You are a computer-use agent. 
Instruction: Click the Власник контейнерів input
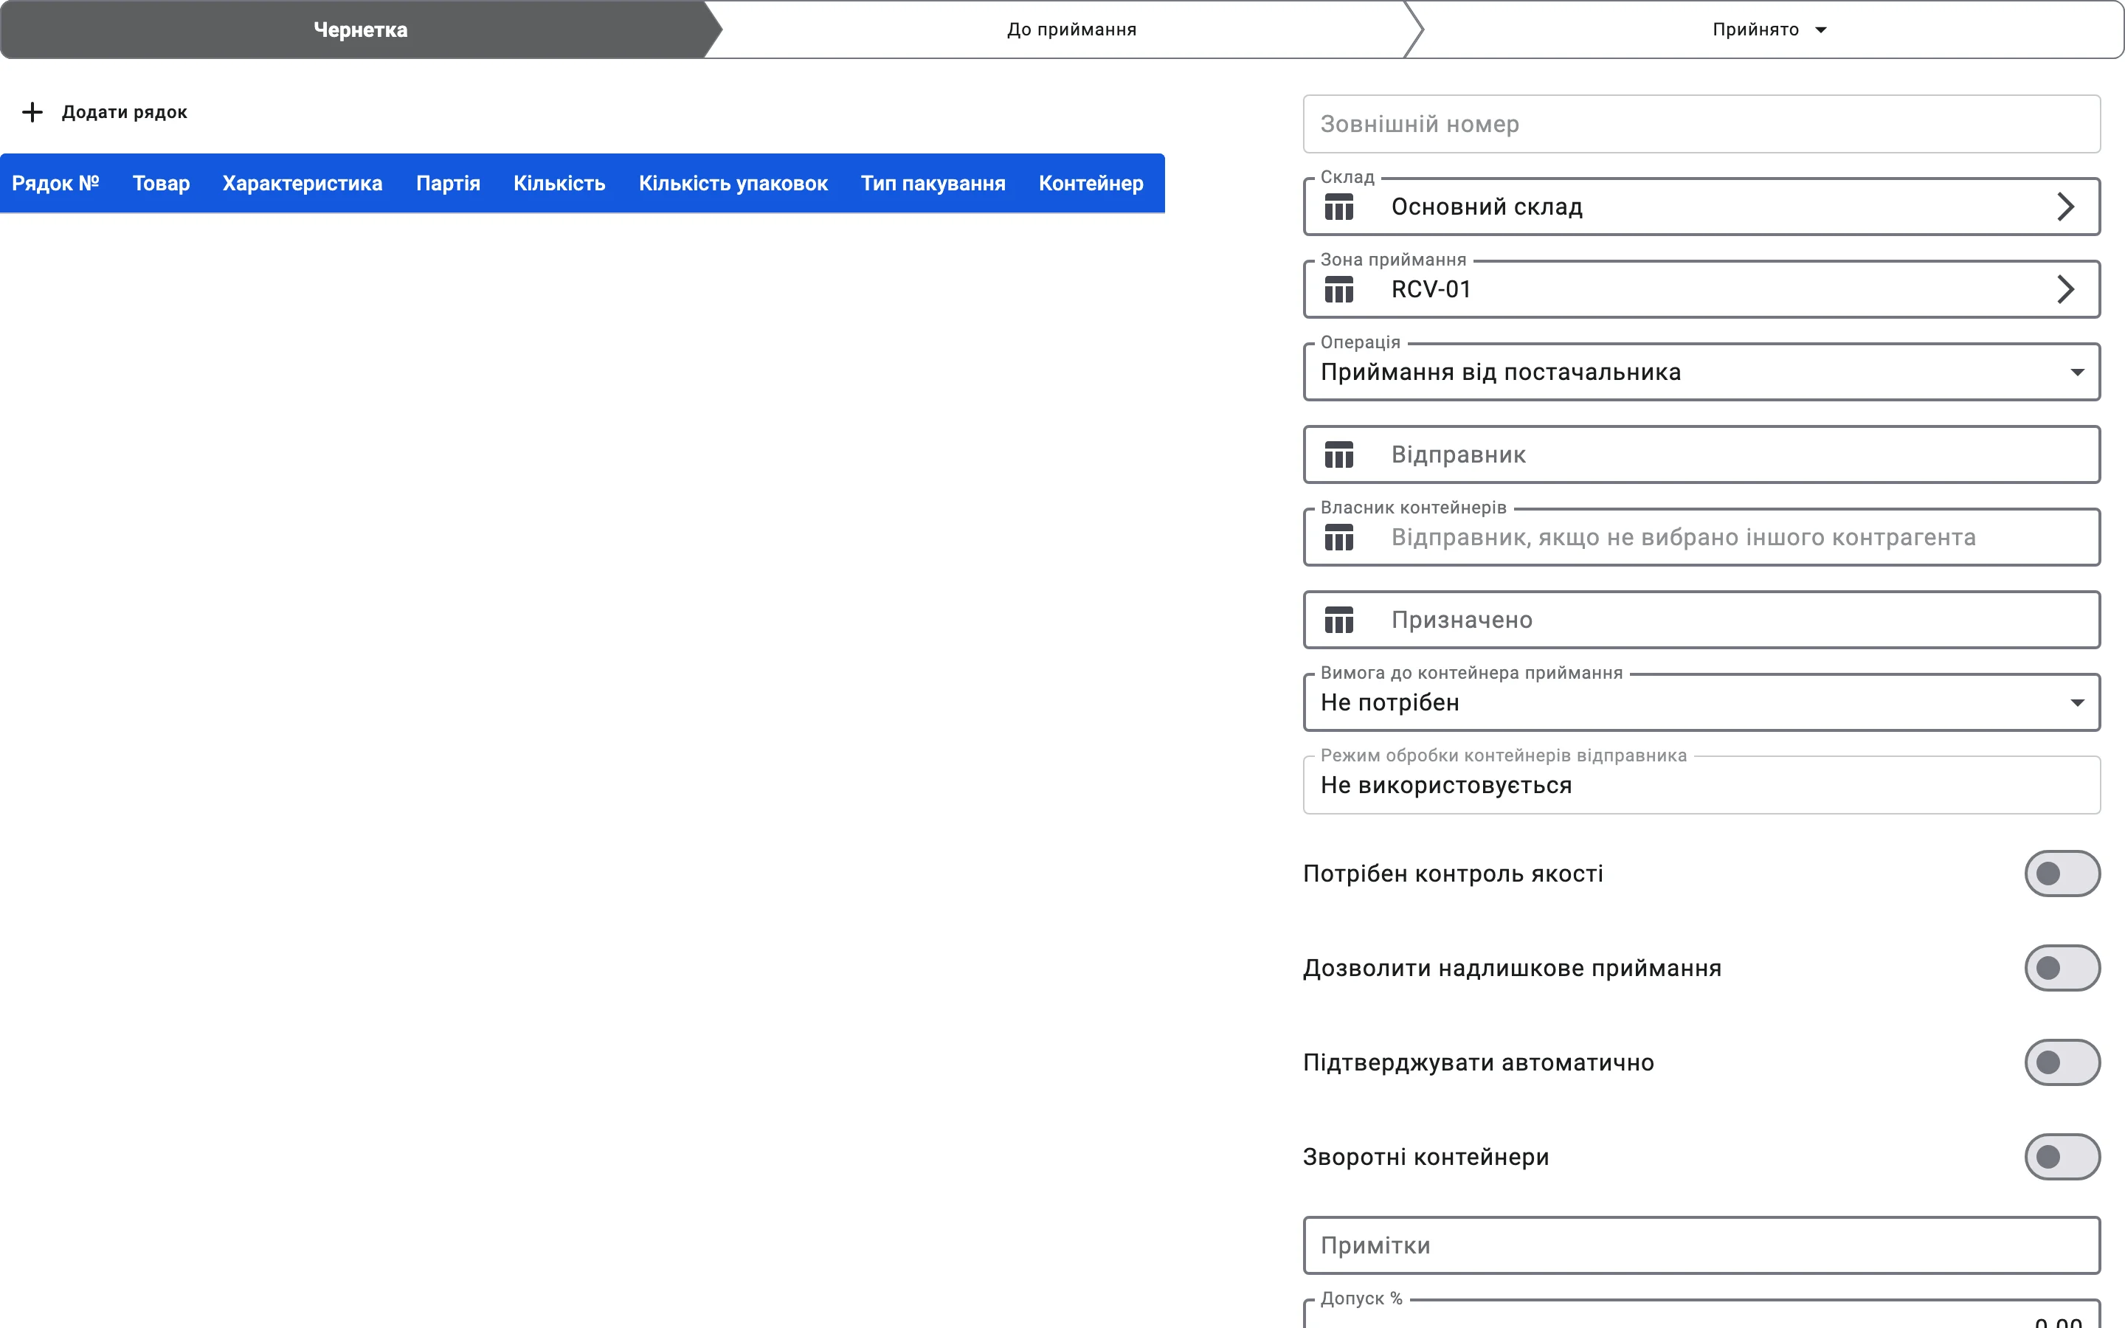click(x=1701, y=538)
